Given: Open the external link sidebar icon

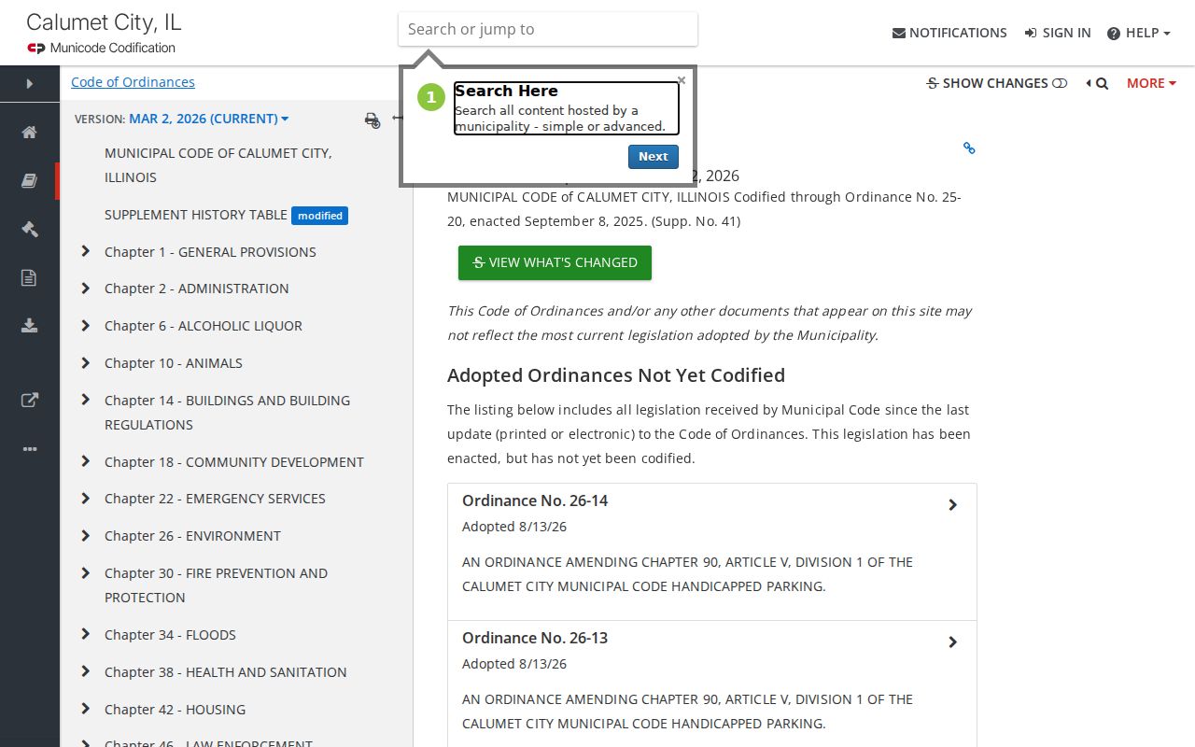Looking at the screenshot, I should pos(29,401).
